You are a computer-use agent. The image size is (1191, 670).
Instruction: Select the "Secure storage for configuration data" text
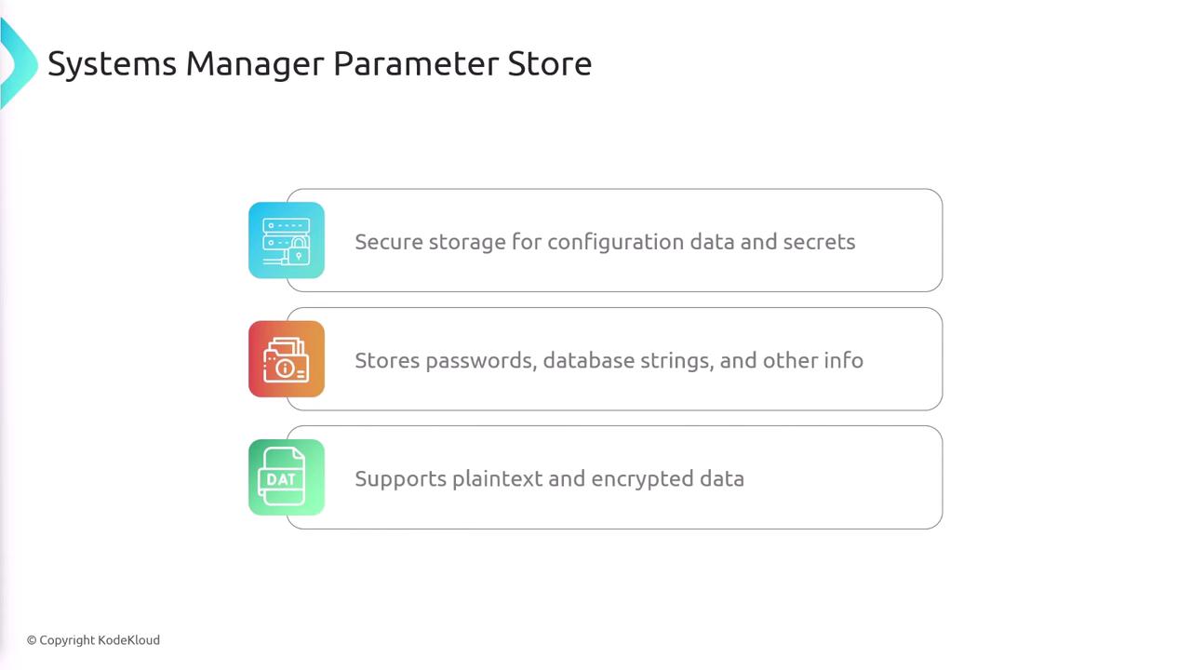click(605, 242)
